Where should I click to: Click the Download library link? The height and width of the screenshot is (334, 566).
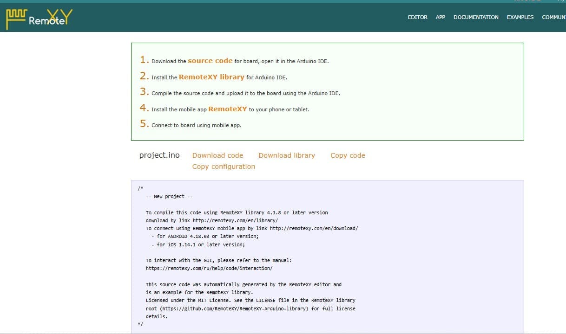pos(287,155)
